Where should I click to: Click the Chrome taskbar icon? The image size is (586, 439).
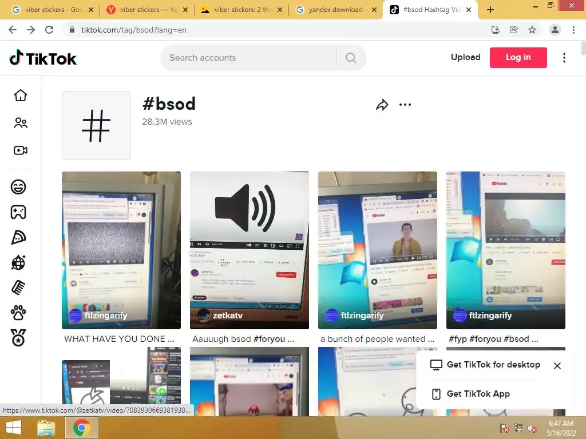tap(82, 428)
